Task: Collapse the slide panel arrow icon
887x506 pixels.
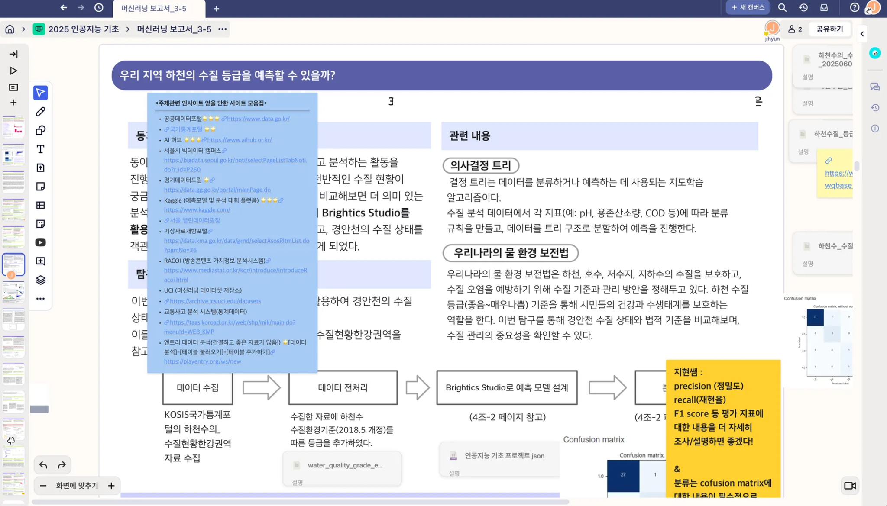Action: tap(13, 54)
